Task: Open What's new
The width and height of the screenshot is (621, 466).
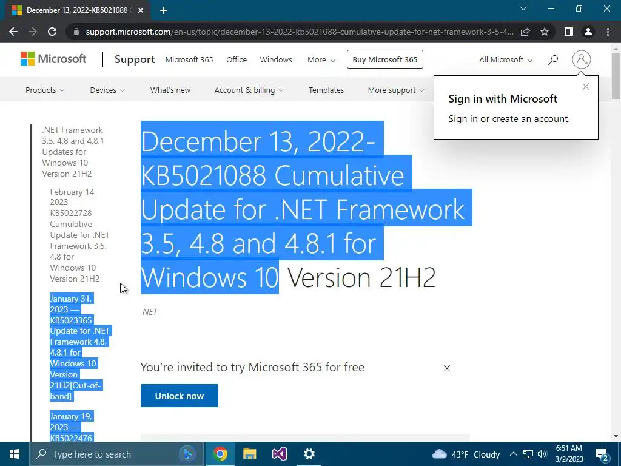Action: 170,90
